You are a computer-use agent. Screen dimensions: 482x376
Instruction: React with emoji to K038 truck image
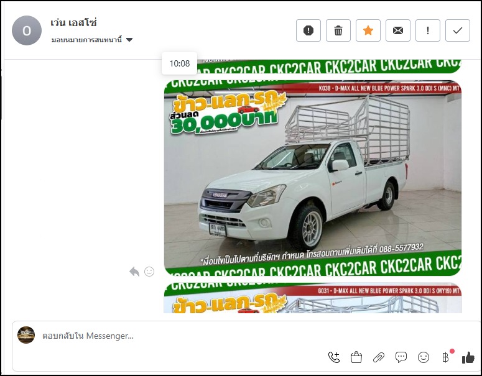point(149,272)
